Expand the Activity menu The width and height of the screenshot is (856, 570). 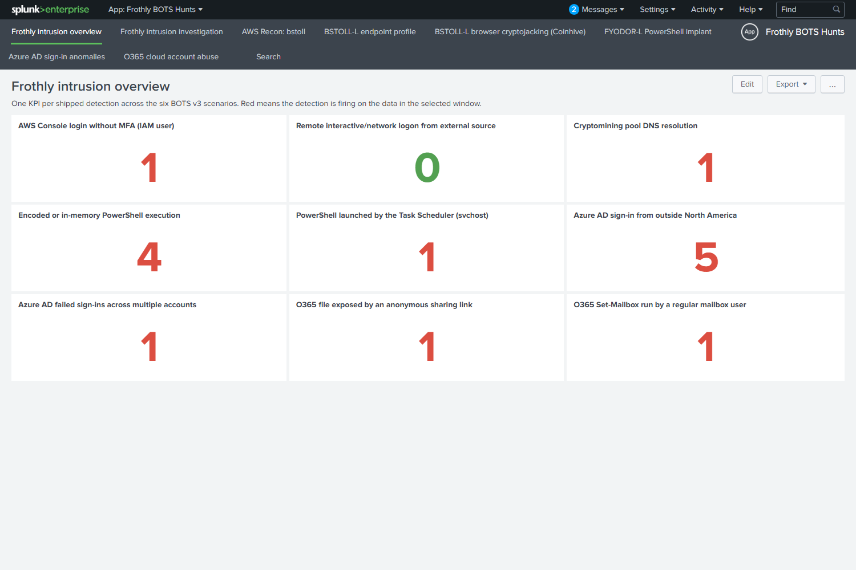707,10
